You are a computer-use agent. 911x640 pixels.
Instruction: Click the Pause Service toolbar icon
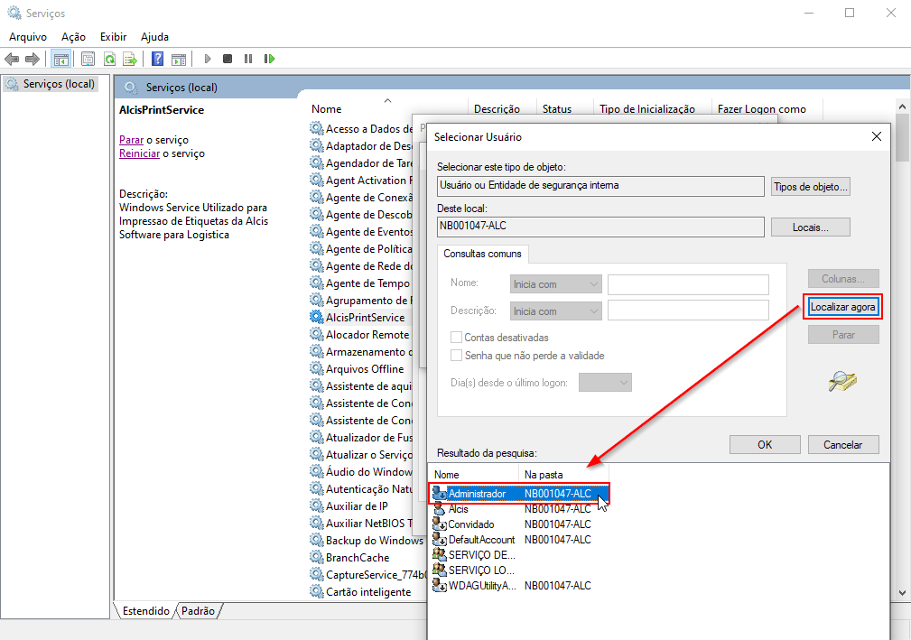[x=248, y=59]
